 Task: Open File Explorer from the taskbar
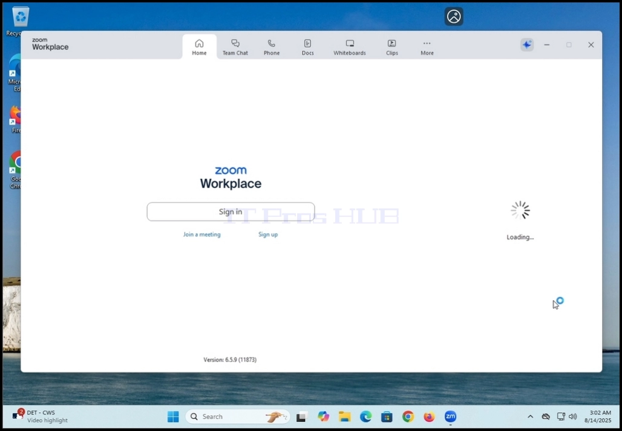344,416
